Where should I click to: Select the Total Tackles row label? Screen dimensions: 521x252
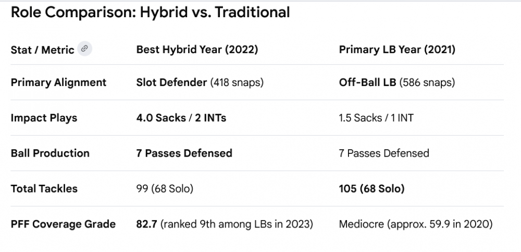(x=44, y=189)
